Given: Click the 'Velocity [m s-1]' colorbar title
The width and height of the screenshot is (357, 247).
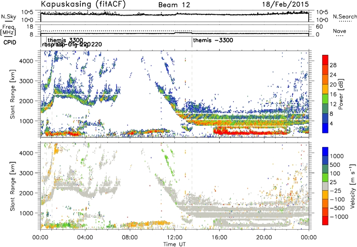Looking at the screenshot, I should tap(353, 186).
